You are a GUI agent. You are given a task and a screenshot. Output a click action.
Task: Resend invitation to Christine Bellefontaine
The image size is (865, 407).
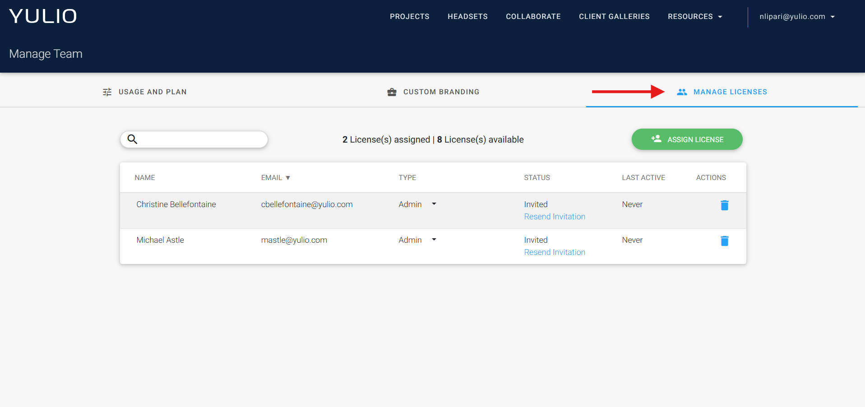click(555, 217)
